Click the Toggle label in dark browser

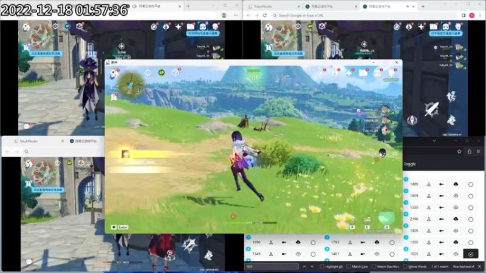tap(409, 164)
